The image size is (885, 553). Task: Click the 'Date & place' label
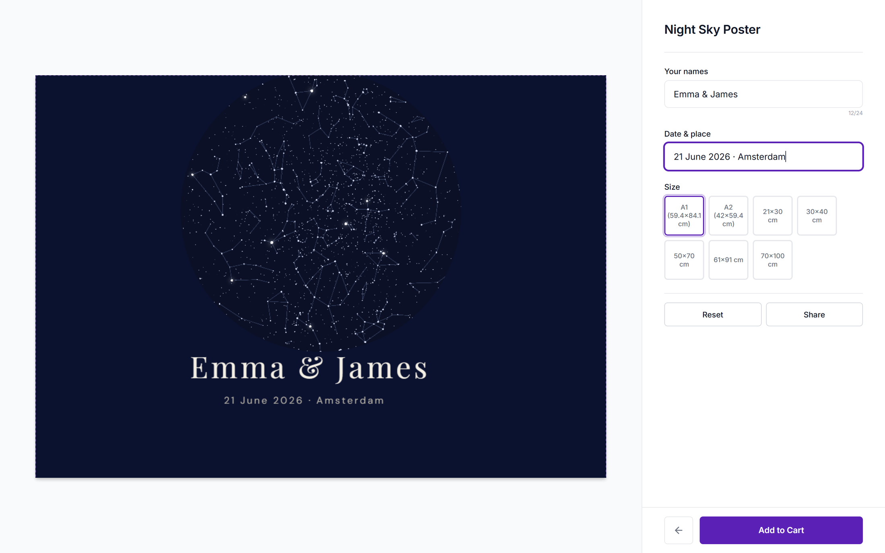click(x=687, y=134)
